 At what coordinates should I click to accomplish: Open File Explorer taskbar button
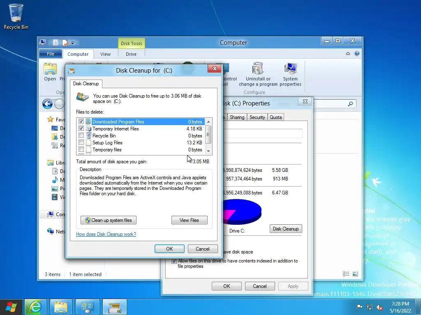[61, 307]
